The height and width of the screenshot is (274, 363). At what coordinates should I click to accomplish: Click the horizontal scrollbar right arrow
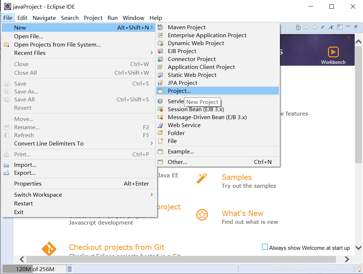[347, 259]
